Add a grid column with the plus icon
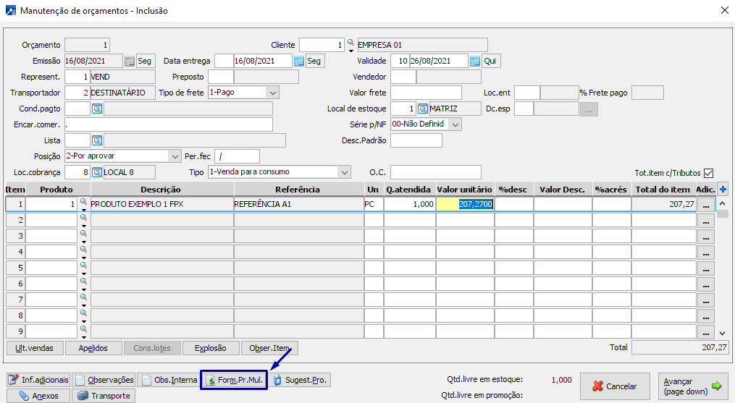The image size is (735, 403). point(723,190)
